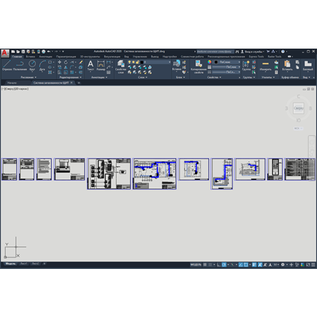
Task: Click the Сверху face on ViewCube
Action: tap(299, 108)
